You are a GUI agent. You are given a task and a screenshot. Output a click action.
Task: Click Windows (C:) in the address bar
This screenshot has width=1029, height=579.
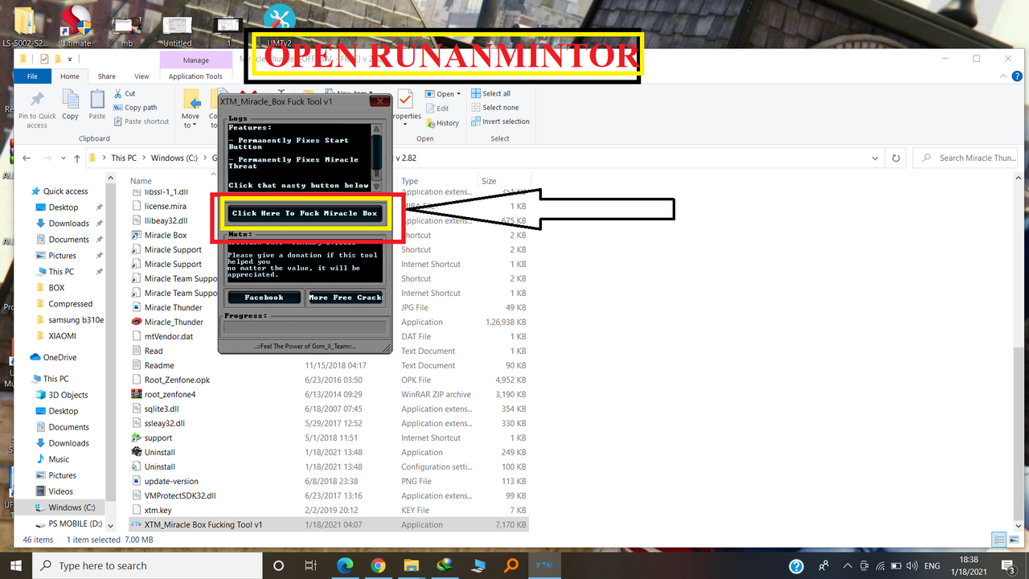(x=174, y=158)
